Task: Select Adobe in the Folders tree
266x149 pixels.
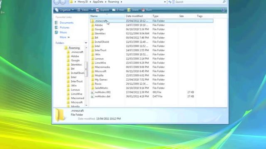Action: 75,56
